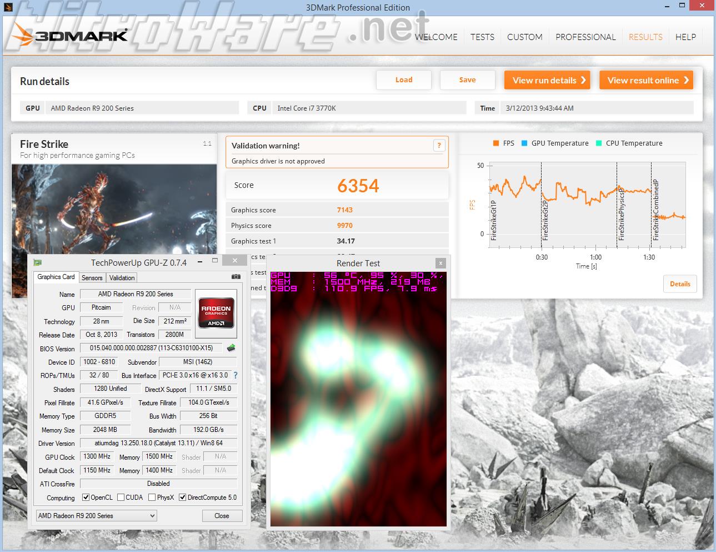
Task: Switch to the Graphics Card tab in GPU-Z
Action: (56, 277)
